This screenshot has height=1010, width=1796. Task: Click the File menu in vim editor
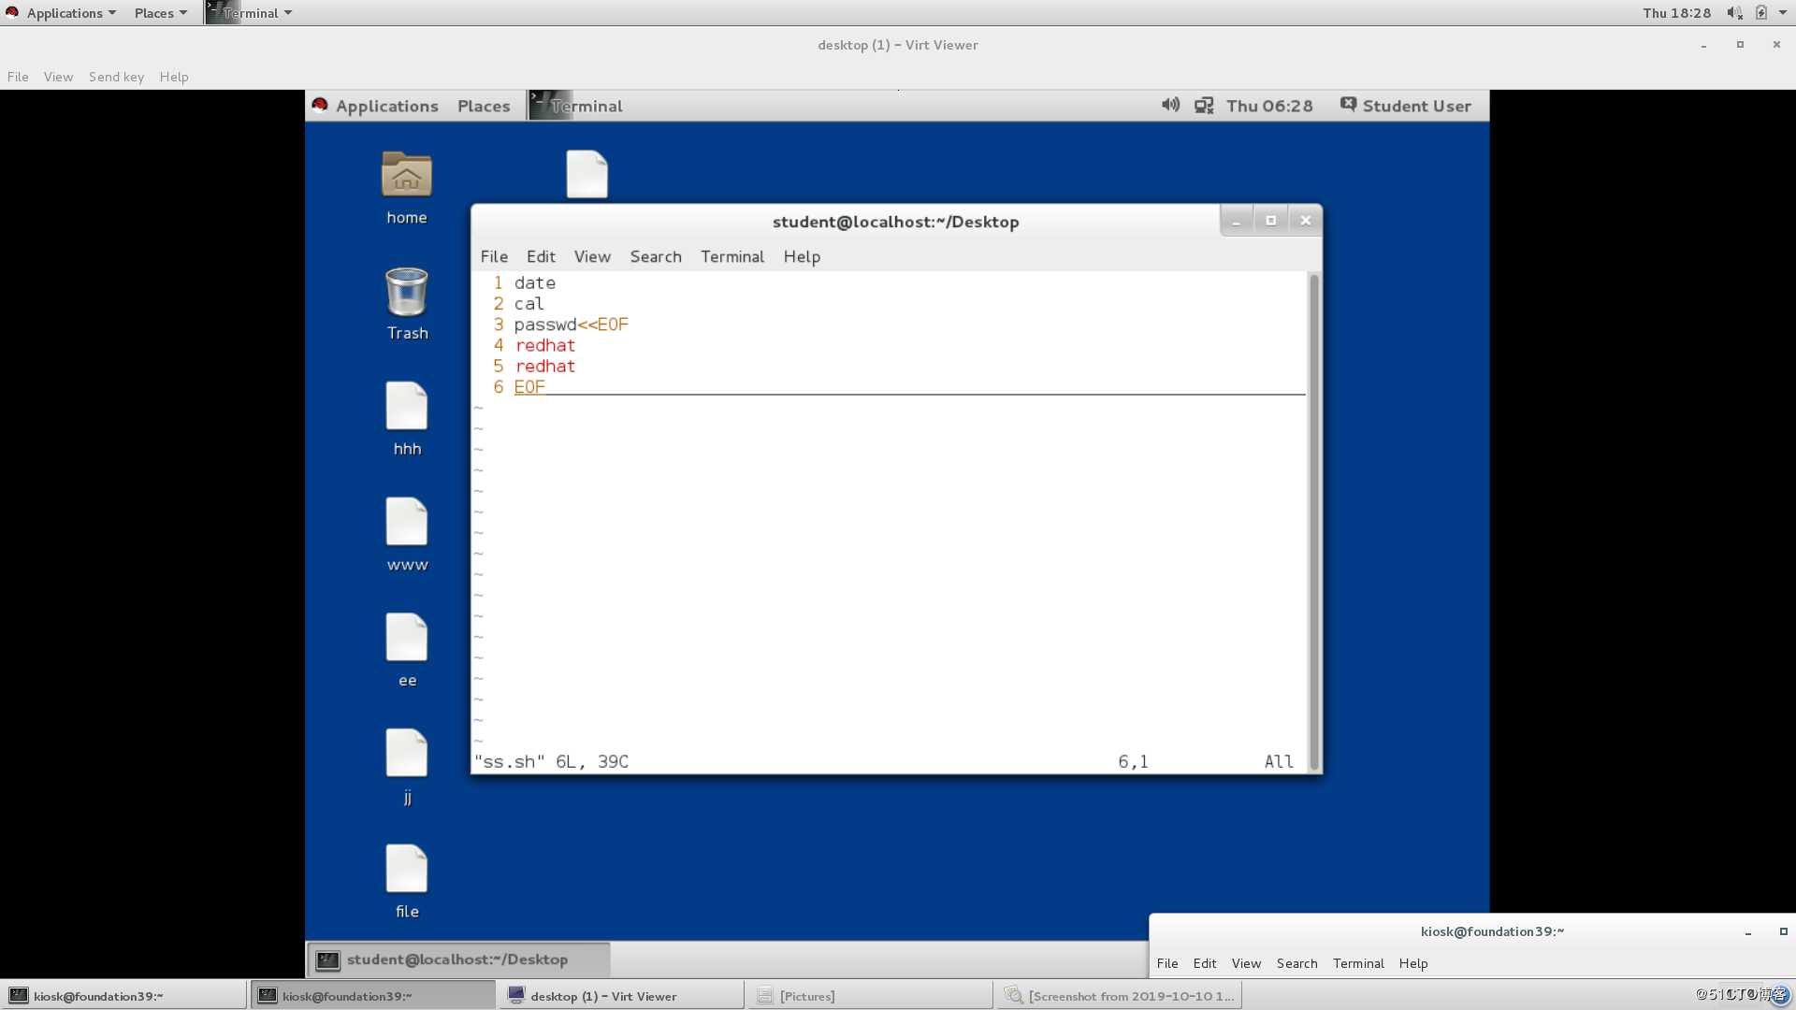(x=493, y=256)
